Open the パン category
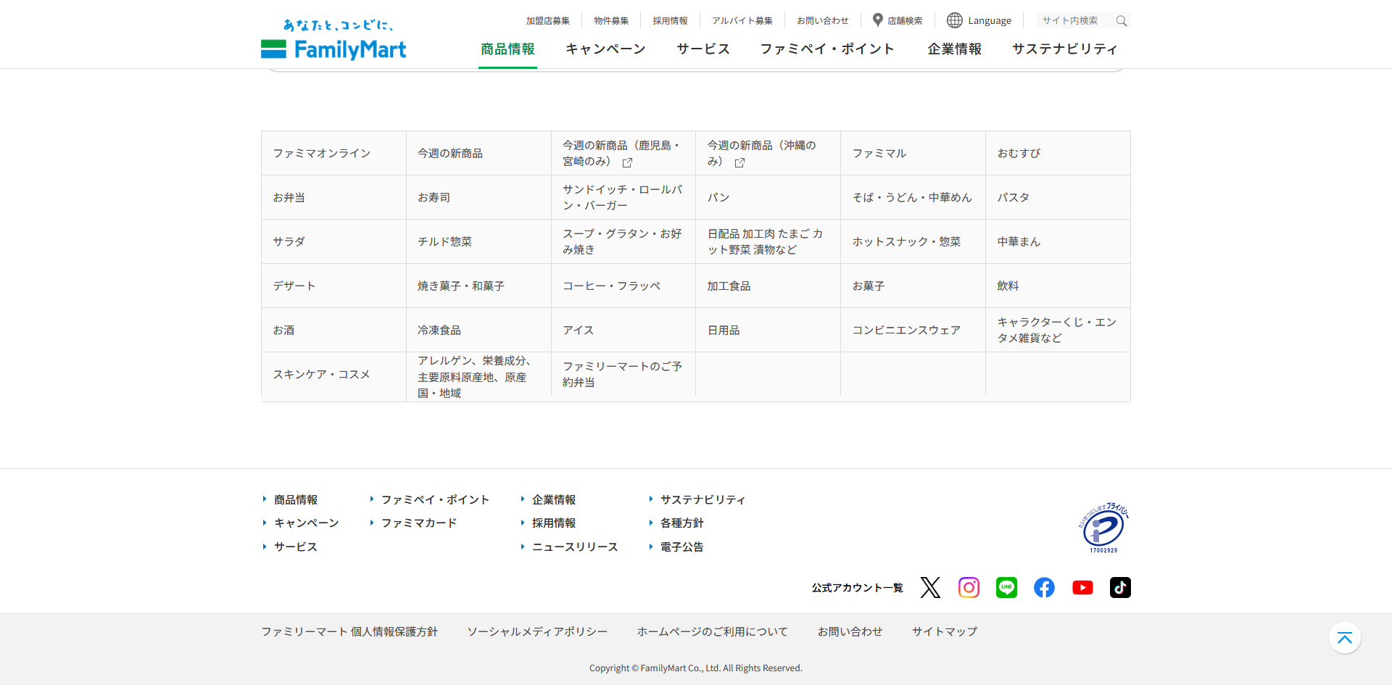Image resolution: width=1392 pixels, height=685 pixels. point(768,197)
